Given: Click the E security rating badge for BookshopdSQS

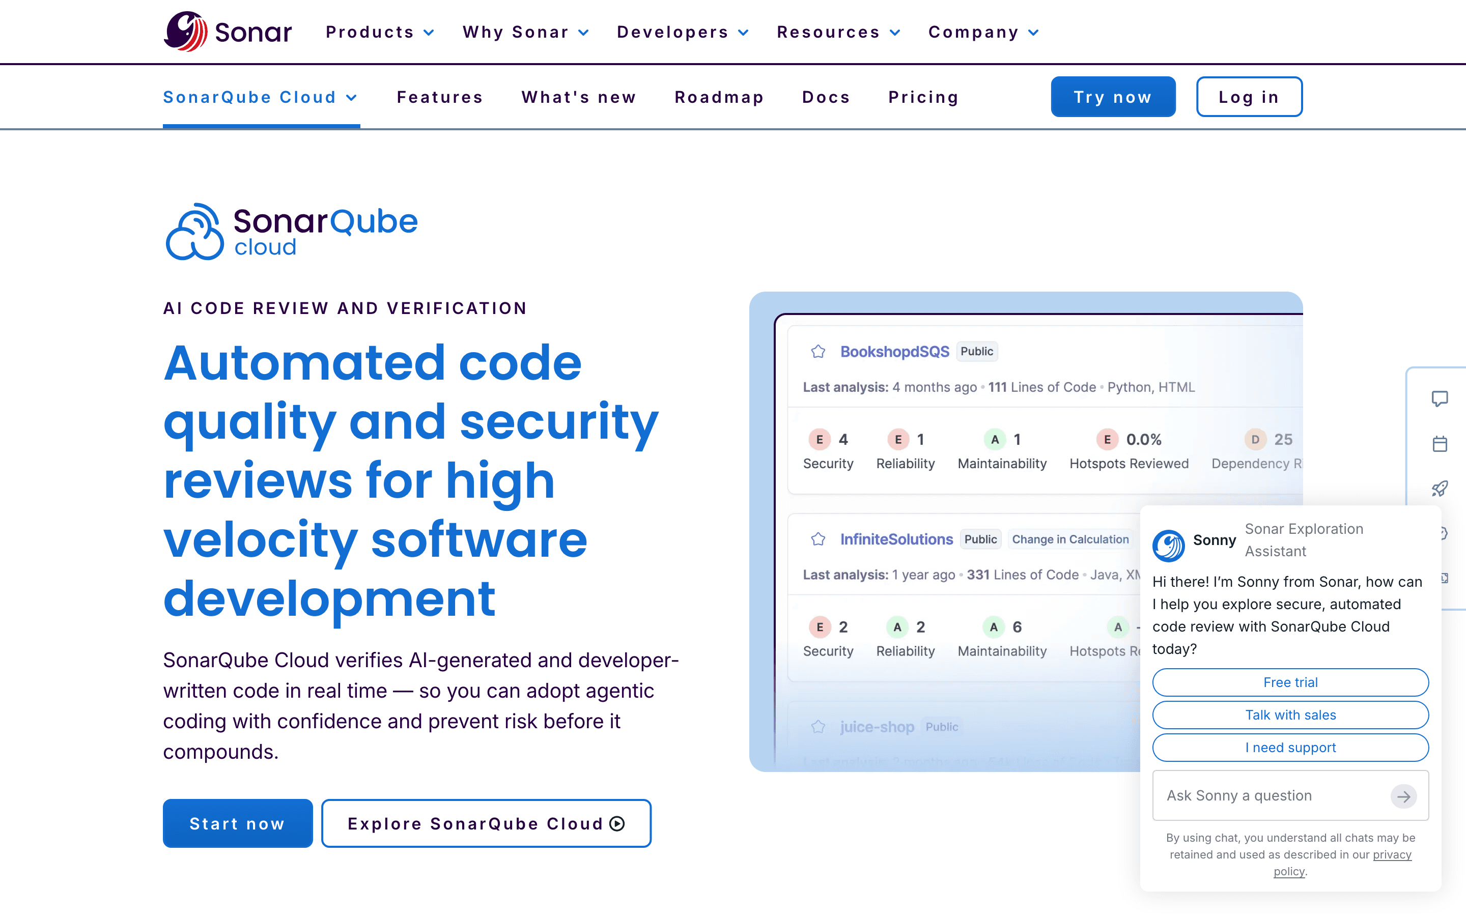Looking at the screenshot, I should pyautogui.click(x=820, y=439).
